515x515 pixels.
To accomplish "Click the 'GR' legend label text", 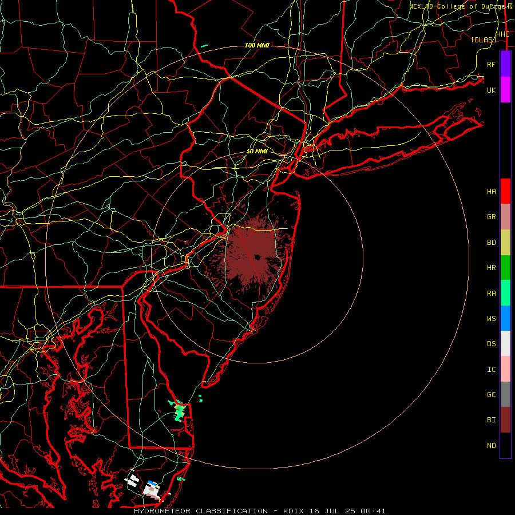I will (492, 217).
